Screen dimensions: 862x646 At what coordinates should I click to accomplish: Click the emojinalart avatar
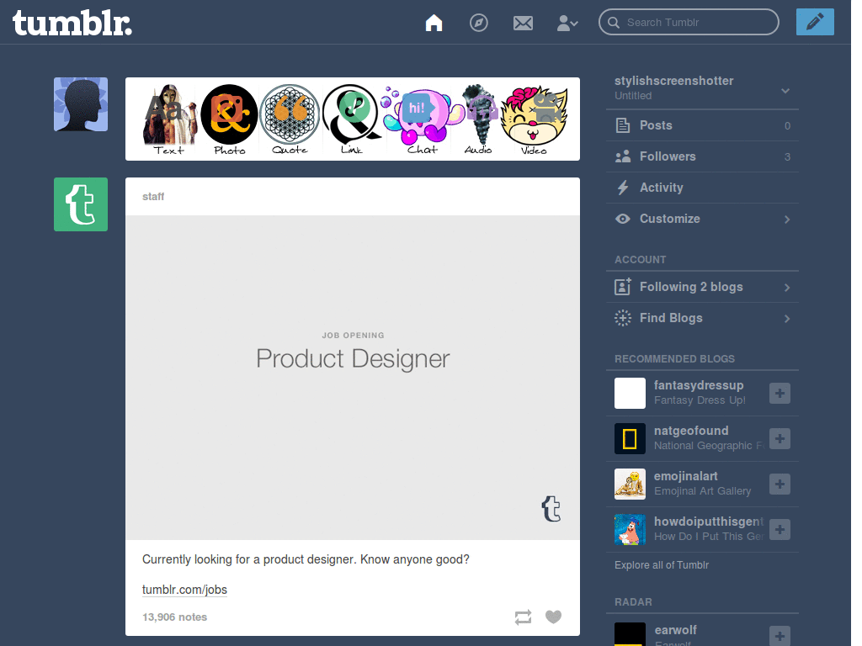[x=630, y=484]
